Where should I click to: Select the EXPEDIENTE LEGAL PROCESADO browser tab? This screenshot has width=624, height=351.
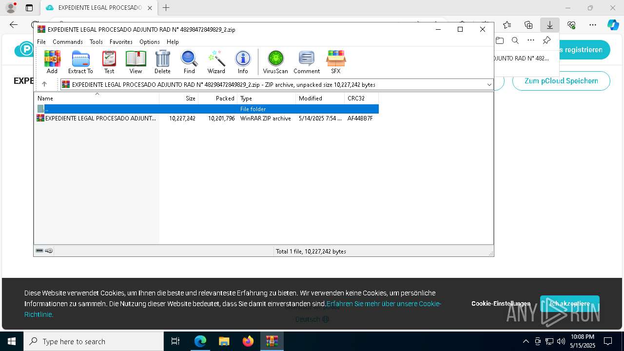click(100, 8)
